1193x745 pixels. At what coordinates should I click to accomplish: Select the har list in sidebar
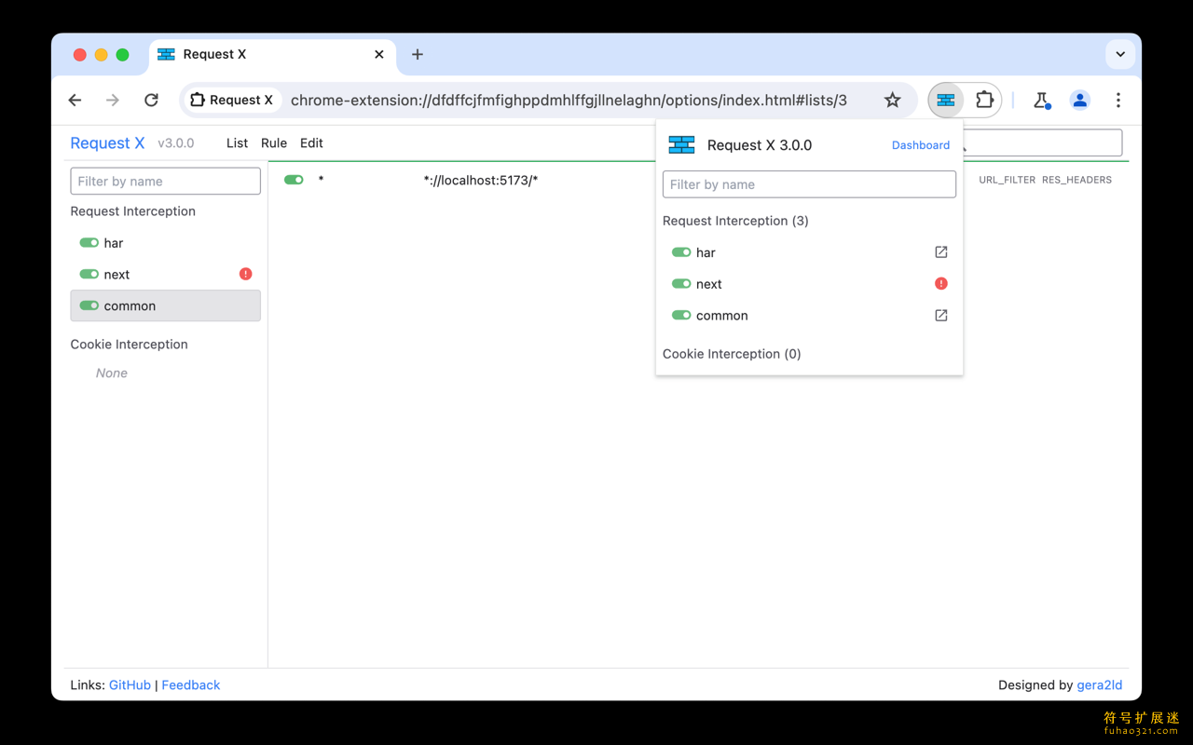pos(166,243)
